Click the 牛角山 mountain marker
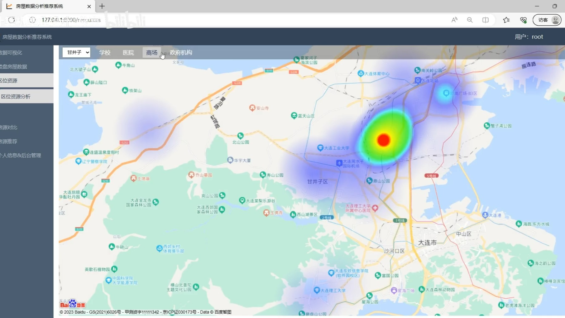The image size is (565, 318). (x=118, y=65)
